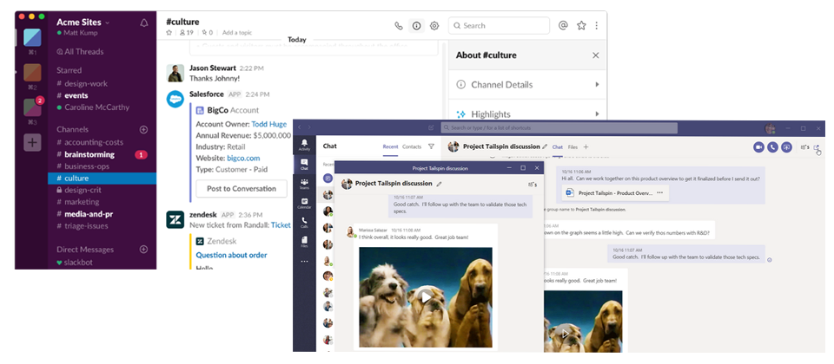Start a new Direct Message plus icon
The height and width of the screenshot is (364, 834).
coord(143,250)
